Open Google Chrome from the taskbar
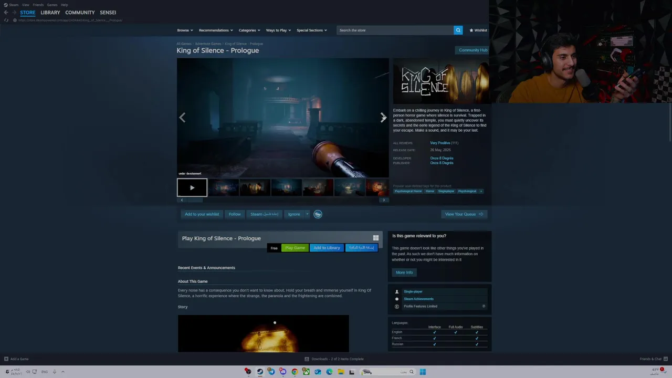 [x=295, y=372]
